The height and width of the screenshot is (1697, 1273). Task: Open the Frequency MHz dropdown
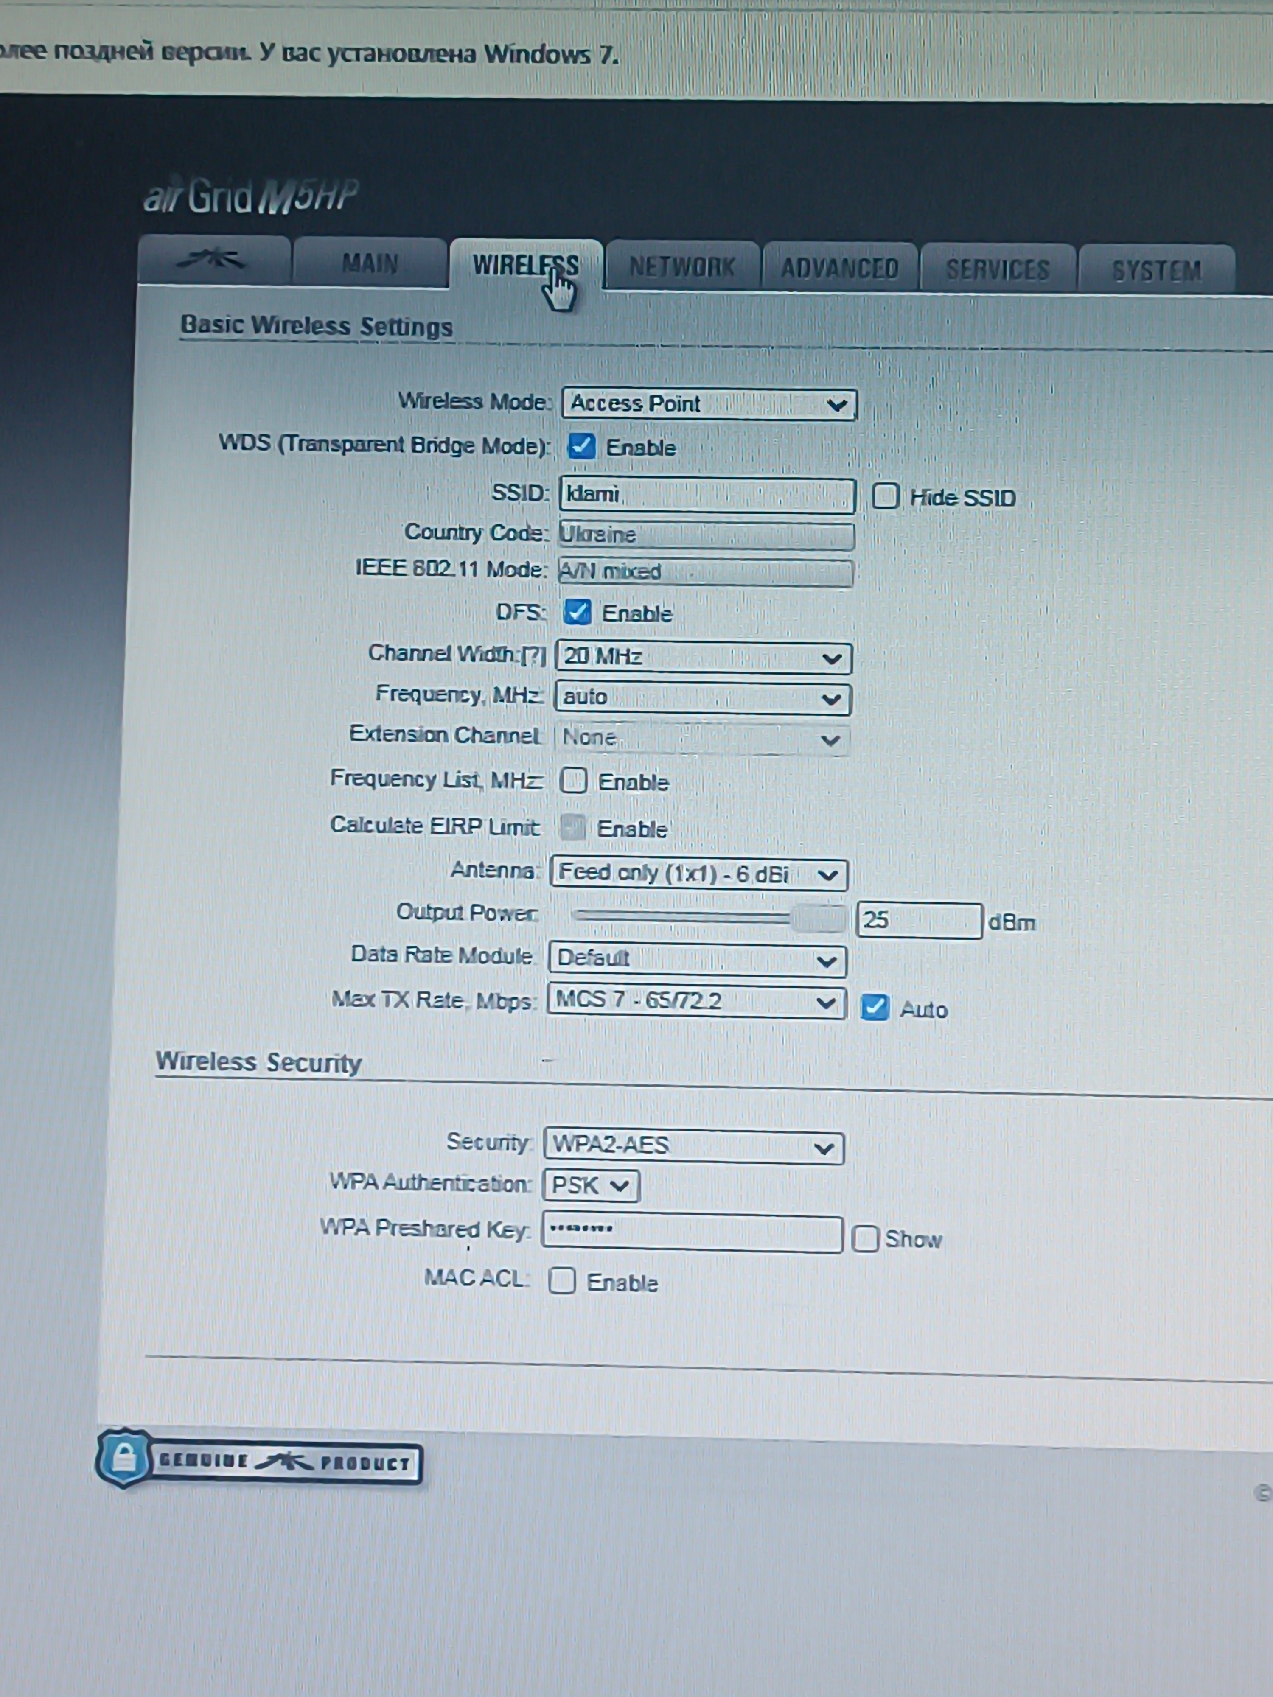[x=703, y=698]
